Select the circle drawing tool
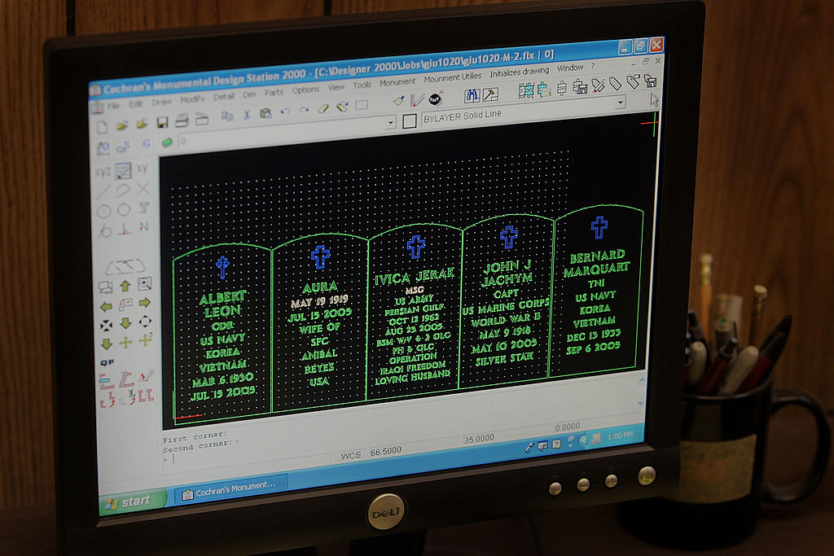 click(103, 211)
